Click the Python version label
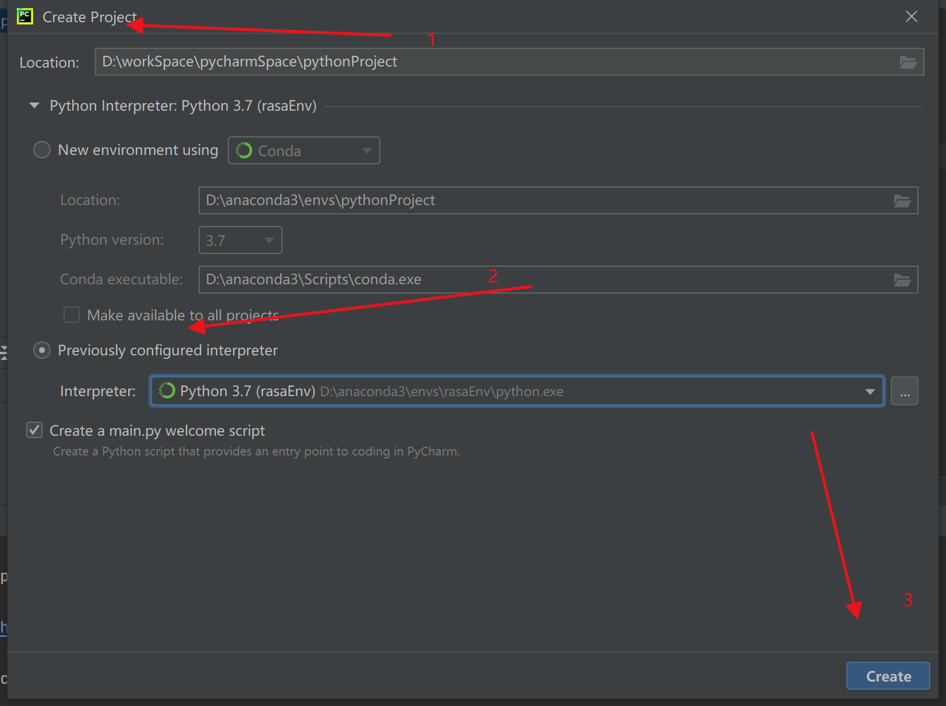 pyautogui.click(x=112, y=239)
